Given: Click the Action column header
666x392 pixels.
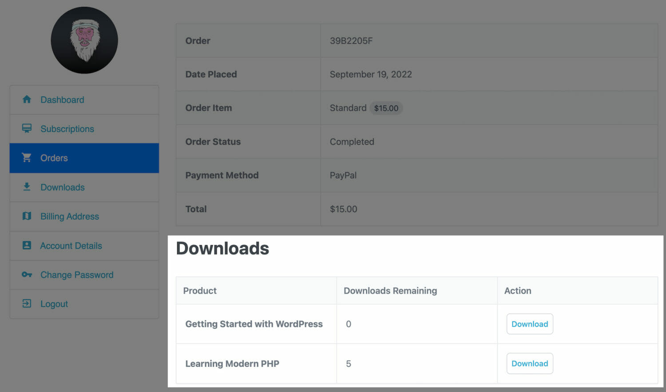Looking at the screenshot, I should pos(518,291).
